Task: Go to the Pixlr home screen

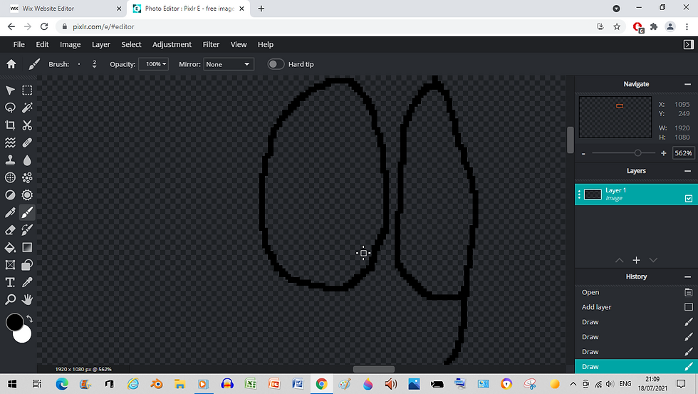Action: pyautogui.click(x=11, y=64)
